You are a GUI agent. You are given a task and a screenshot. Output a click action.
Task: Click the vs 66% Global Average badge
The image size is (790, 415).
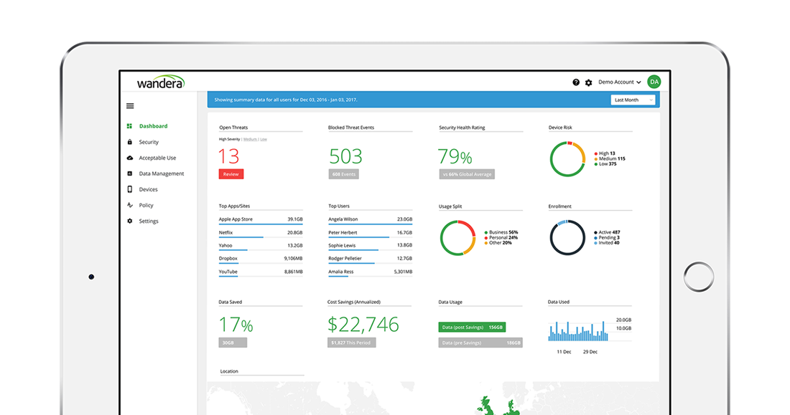(x=467, y=174)
